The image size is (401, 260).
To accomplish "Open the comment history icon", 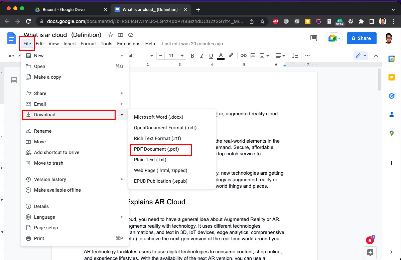I will tap(314, 38).
